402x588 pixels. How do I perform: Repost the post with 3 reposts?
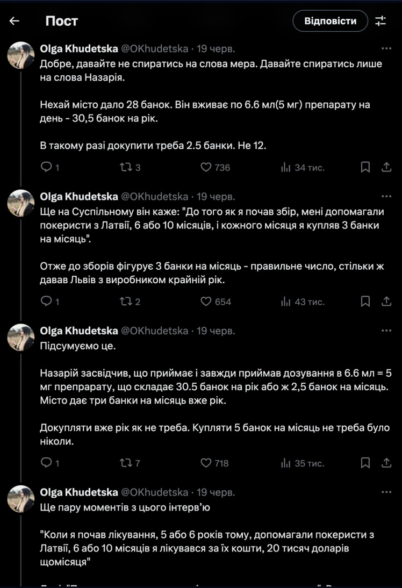point(124,168)
